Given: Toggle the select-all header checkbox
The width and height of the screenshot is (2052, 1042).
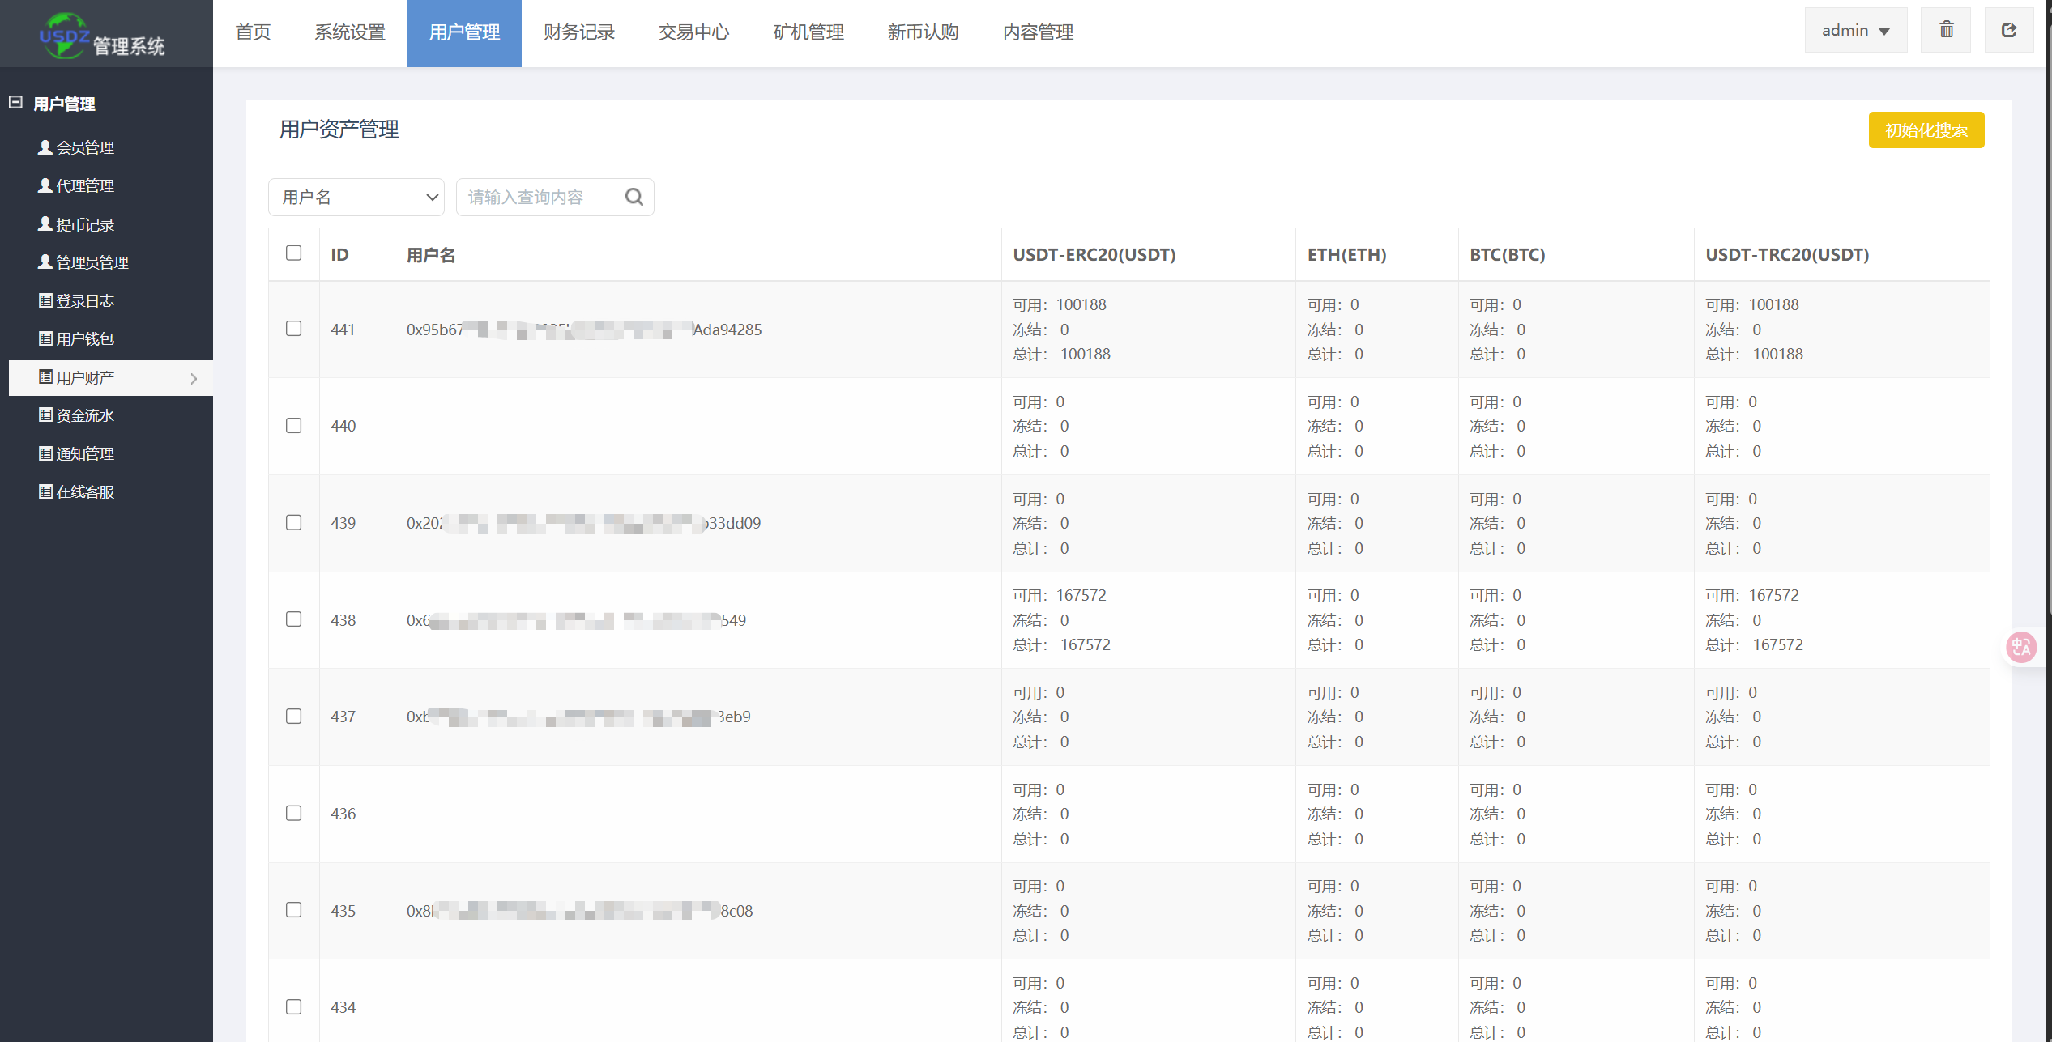Looking at the screenshot, I should (x=294, y=253).
